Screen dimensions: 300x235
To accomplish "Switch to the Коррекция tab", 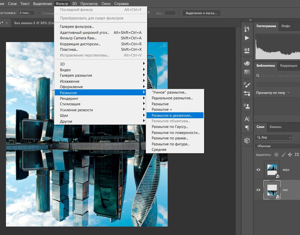I will point(288,66).
